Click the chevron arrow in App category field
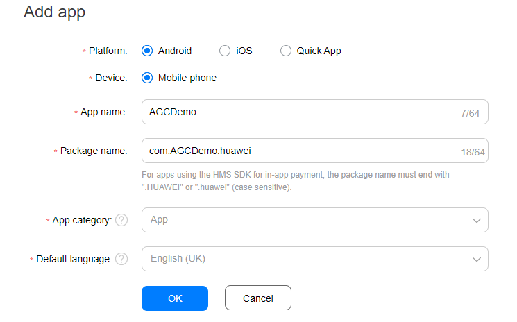Image resolution: width=517 pixels, height=322 pixels. point(477,220)
